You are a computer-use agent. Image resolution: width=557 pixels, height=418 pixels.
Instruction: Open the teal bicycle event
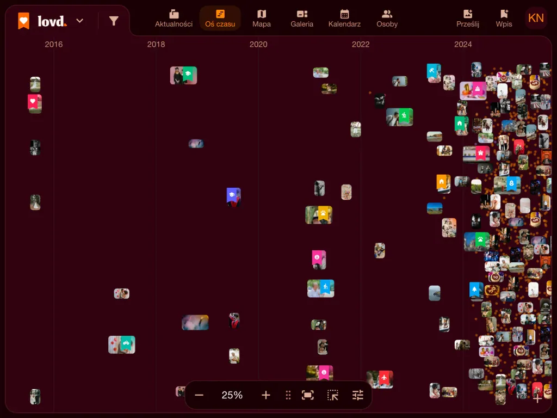(x=122, y=345)
